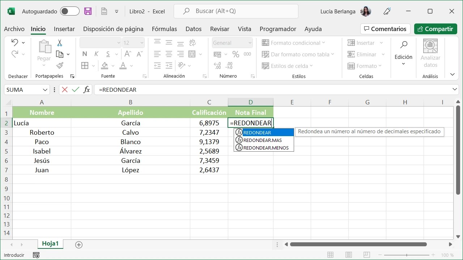
Task: Expand the number format General dropdown
Action: 250,43
